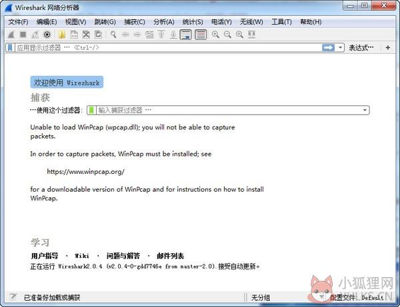This screenshot has height=307, width=400.
Task: Zoom in main window text
Action: 215,35
